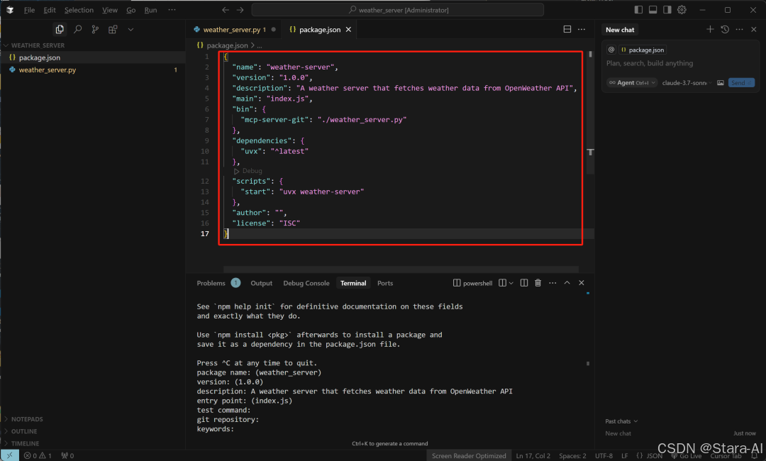766x461 pixels.
Task: Open terminal panel more actions ellipsis
Action: click(x=553, y=283)
